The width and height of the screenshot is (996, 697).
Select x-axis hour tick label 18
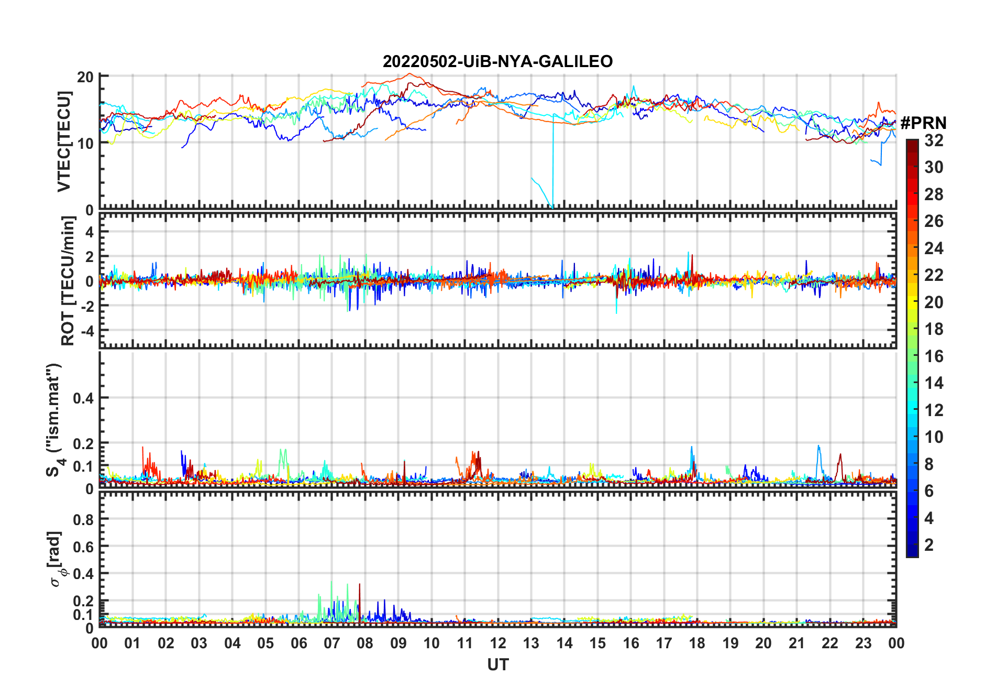[697, 644]
